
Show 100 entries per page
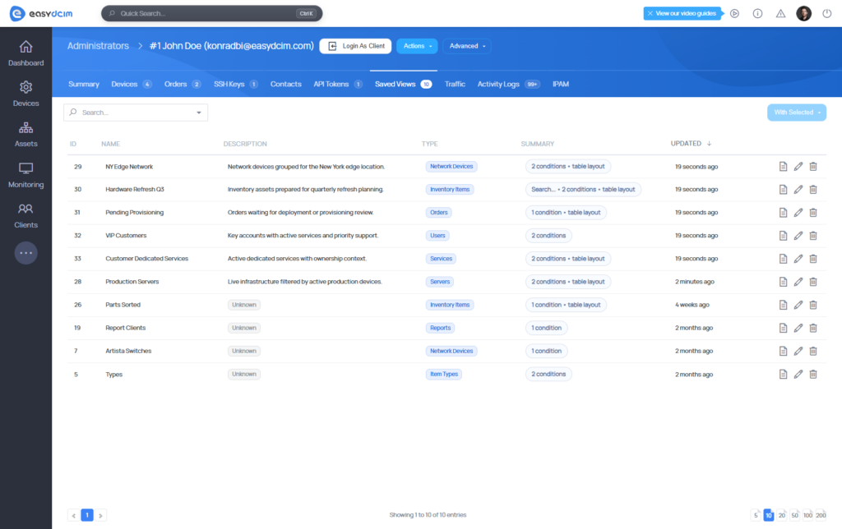pyautogui.click(x=807, y=515)
